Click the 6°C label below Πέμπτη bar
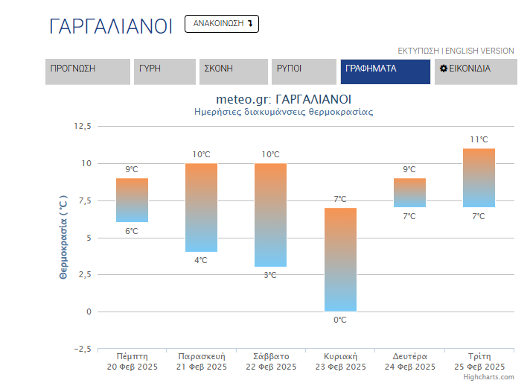530x392 pixels. 132,231
